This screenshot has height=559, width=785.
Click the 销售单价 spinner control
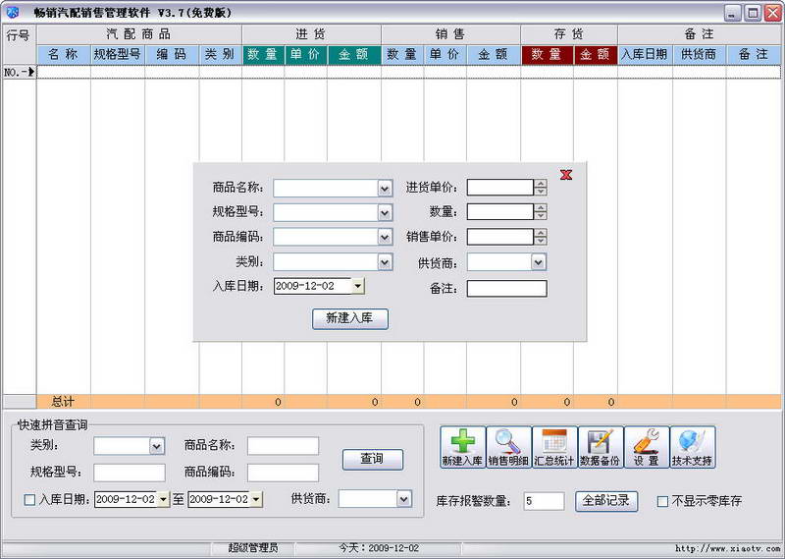(541, 237)
